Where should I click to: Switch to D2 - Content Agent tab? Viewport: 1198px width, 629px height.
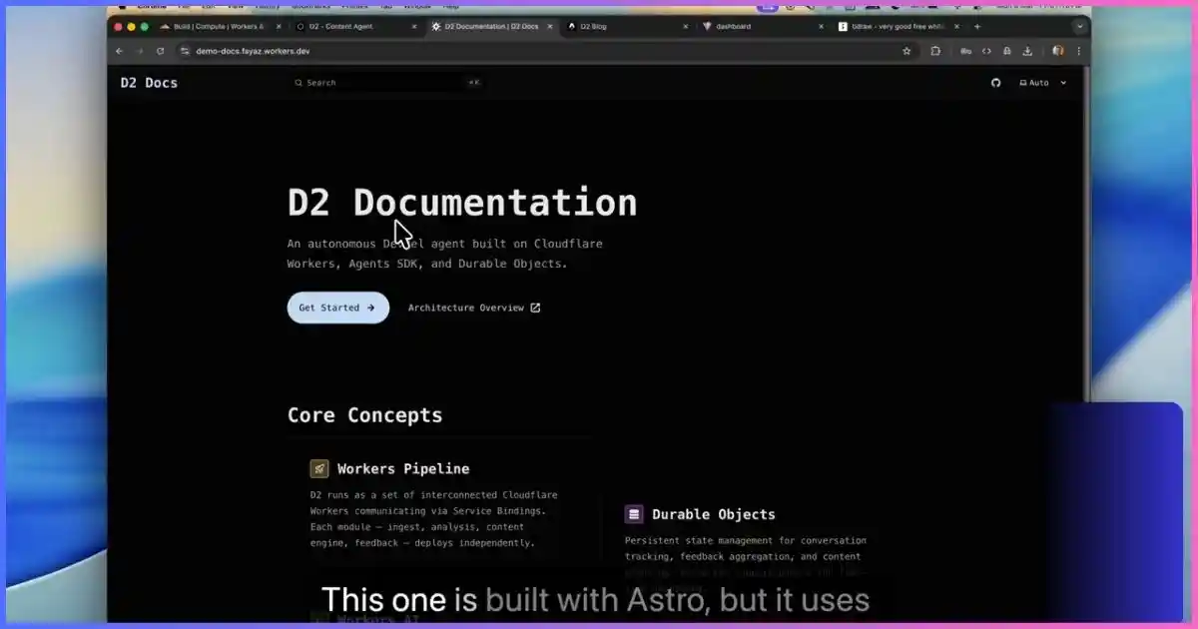[x=354, y=26]
